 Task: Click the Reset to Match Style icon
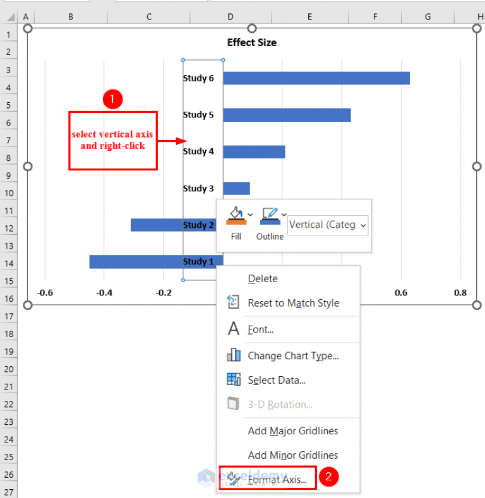[x=233, y=302]
